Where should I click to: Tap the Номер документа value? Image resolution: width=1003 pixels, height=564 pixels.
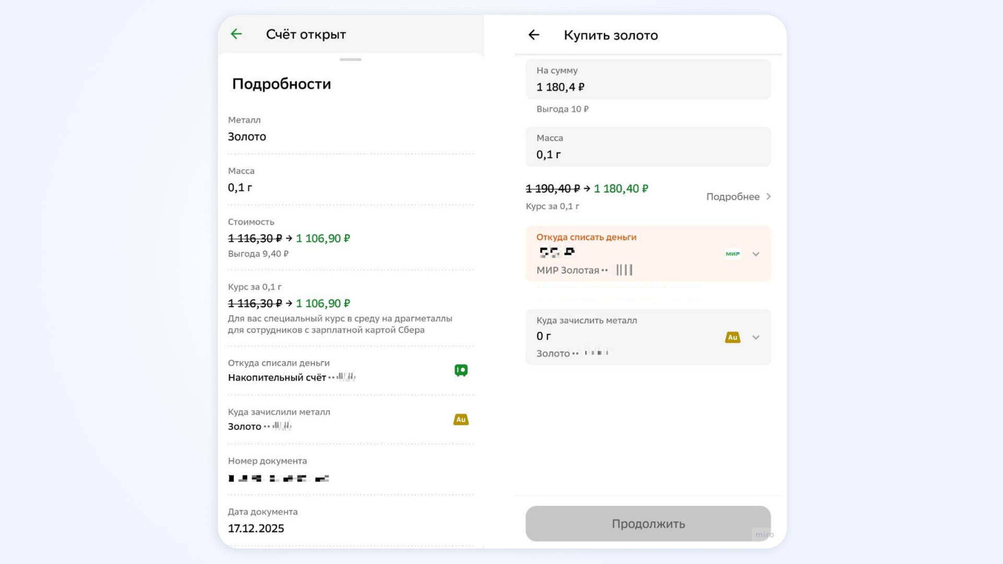[279, 478]
